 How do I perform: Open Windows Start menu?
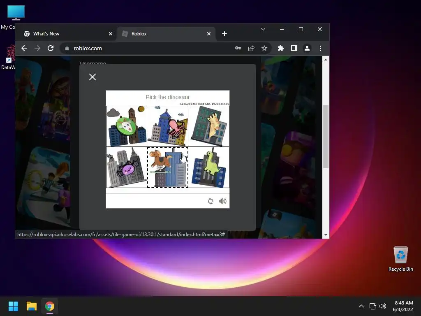(x=13, y=306)
